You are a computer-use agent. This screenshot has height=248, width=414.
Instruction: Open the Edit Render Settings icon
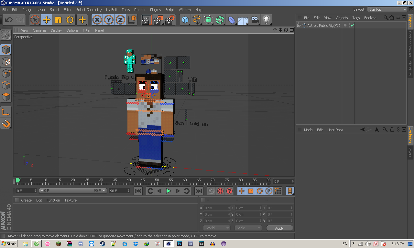coord(170,20)
